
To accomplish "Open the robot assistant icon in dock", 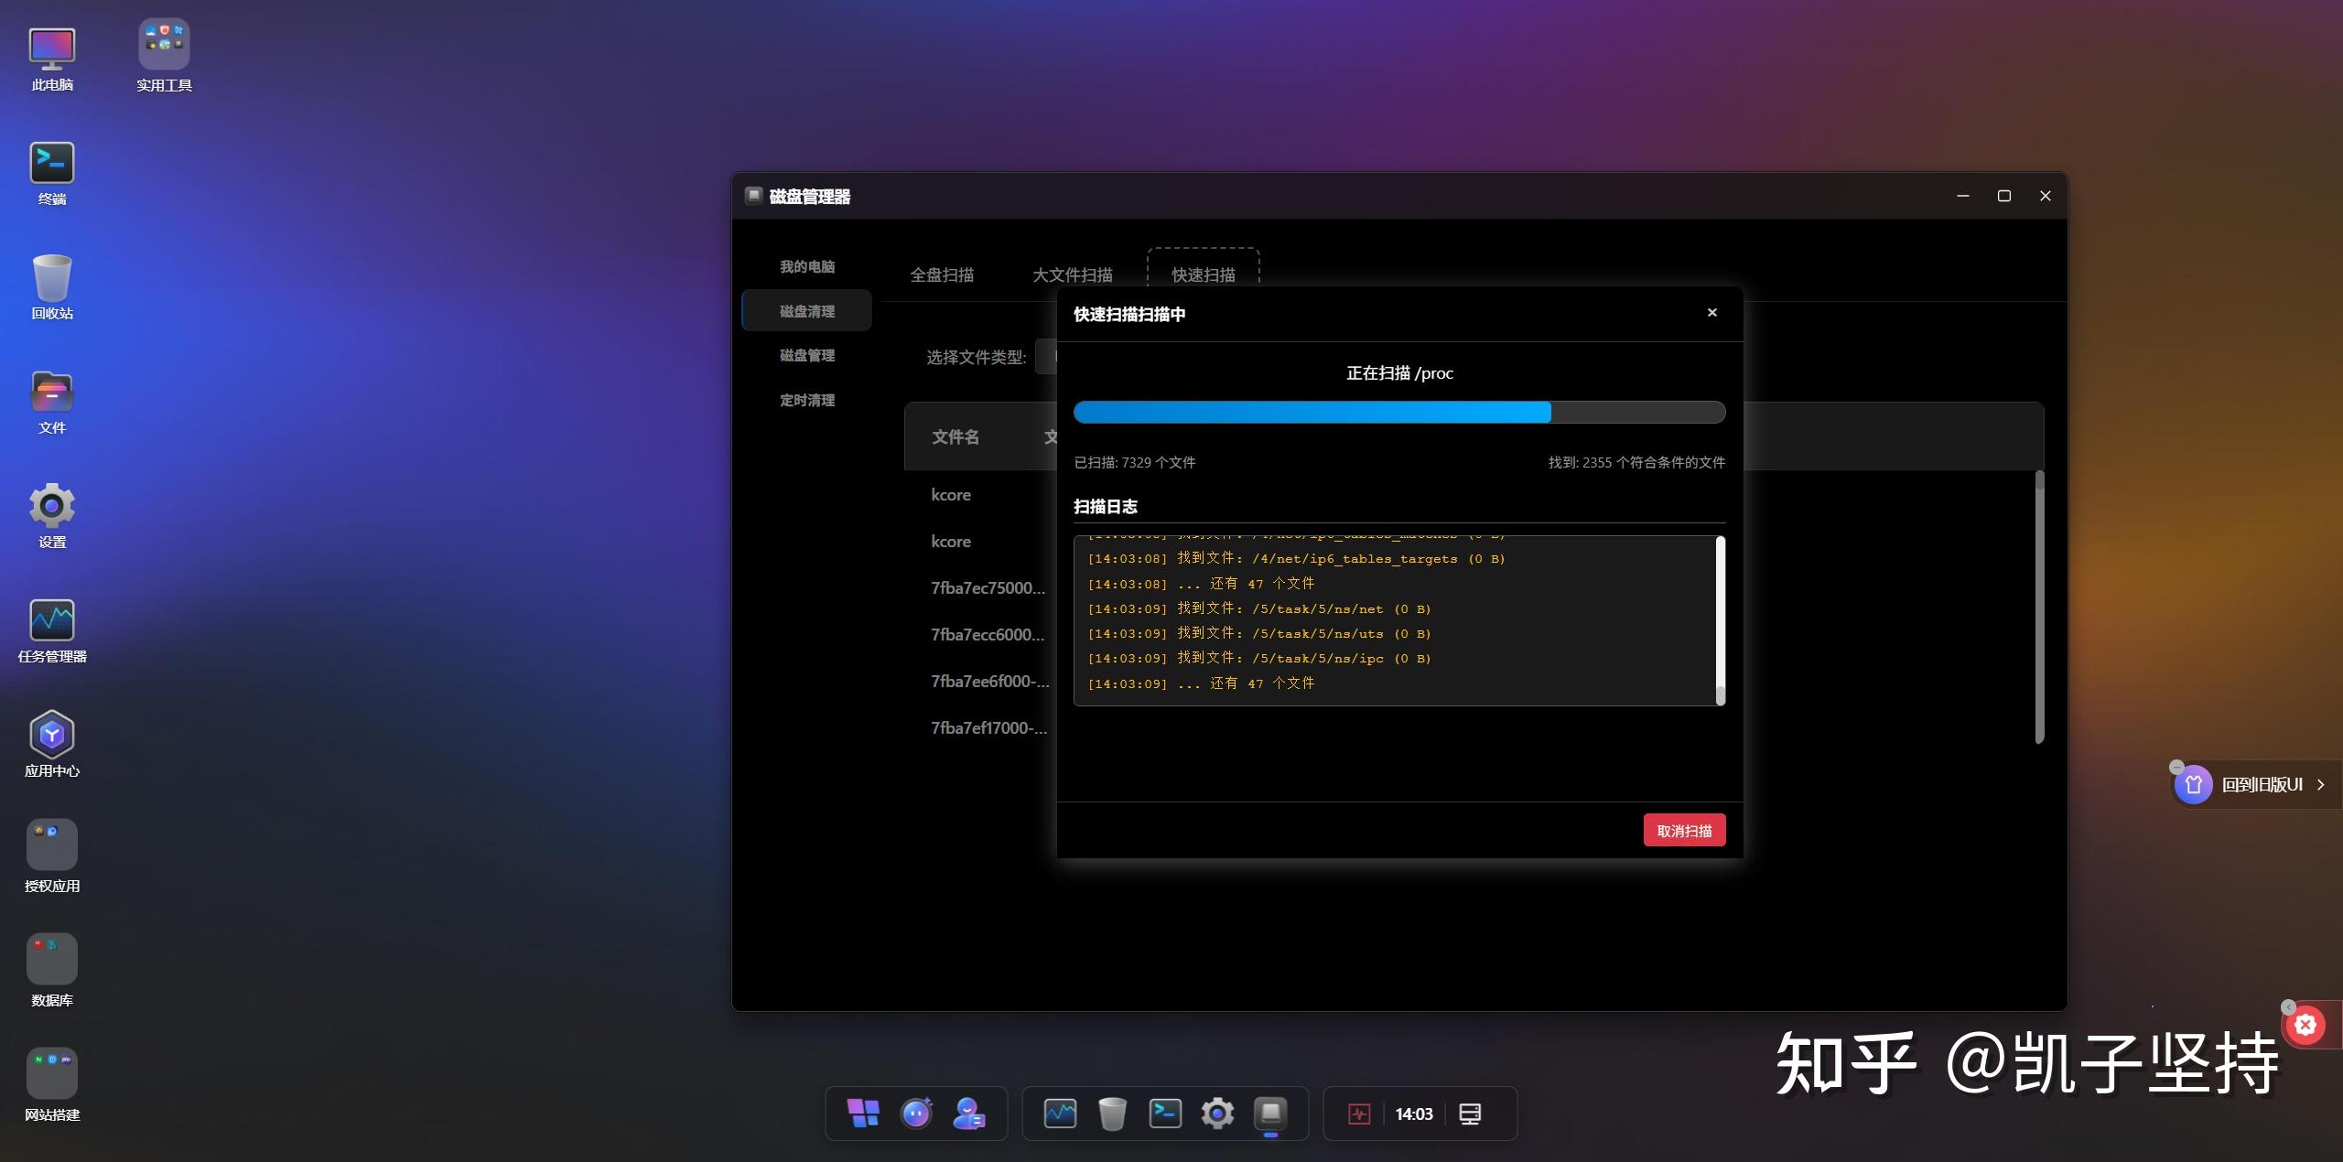I will (x=916, y=1114).
